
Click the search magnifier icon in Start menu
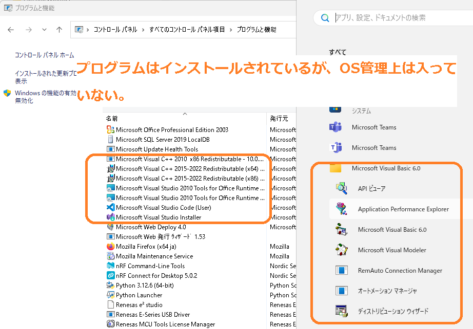tap(325, 18)
